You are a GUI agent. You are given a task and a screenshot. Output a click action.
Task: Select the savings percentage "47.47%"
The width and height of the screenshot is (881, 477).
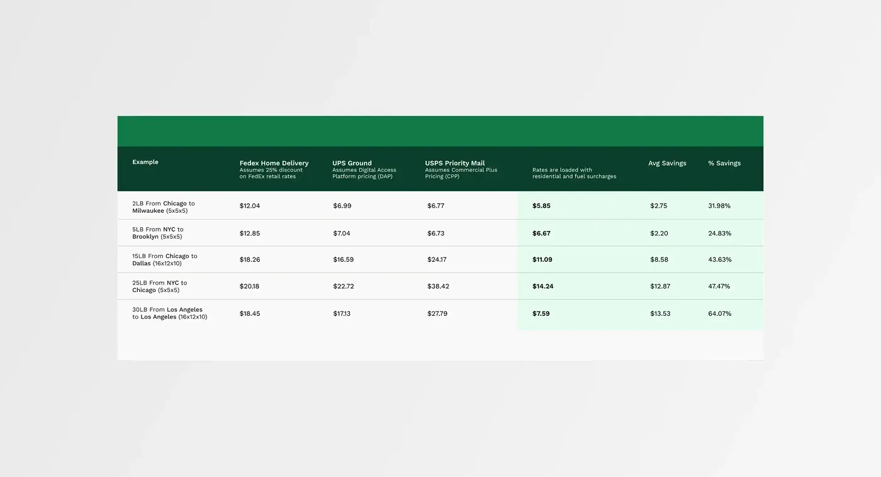tap(719, 286)
